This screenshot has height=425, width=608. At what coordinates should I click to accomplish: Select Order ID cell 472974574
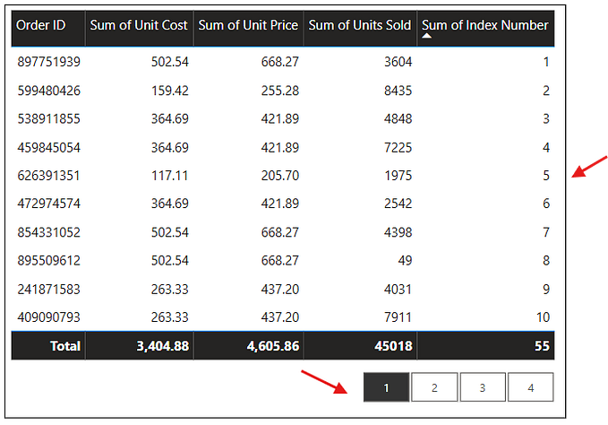(x=49, y=204)
